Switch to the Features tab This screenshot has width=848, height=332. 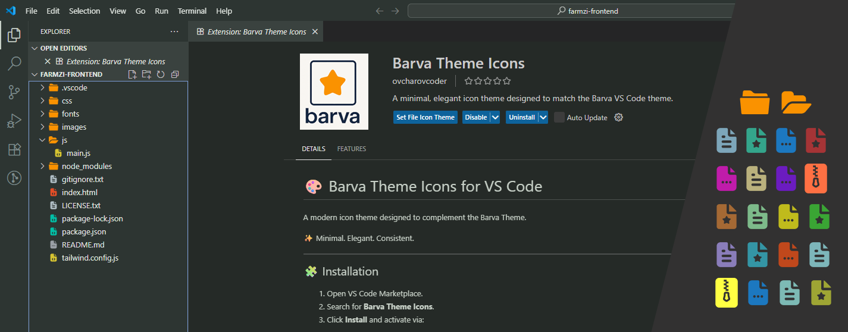[x=352, y=149]
